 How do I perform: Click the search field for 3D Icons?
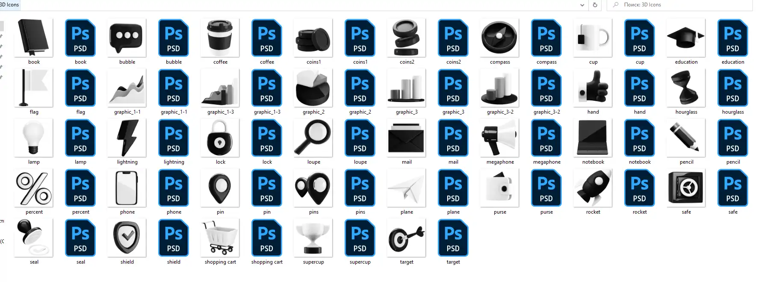click(x=680, y=5)
